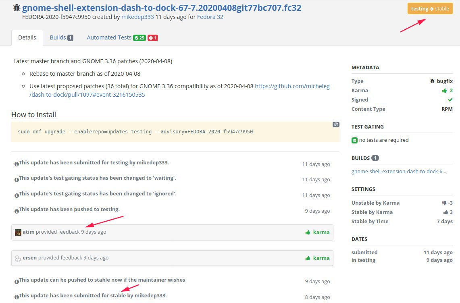Open the gnome-shell-extension-dash-to-dock-6... build link
The height and width of the screenshot is (303, 460).
tap(399, 171)
